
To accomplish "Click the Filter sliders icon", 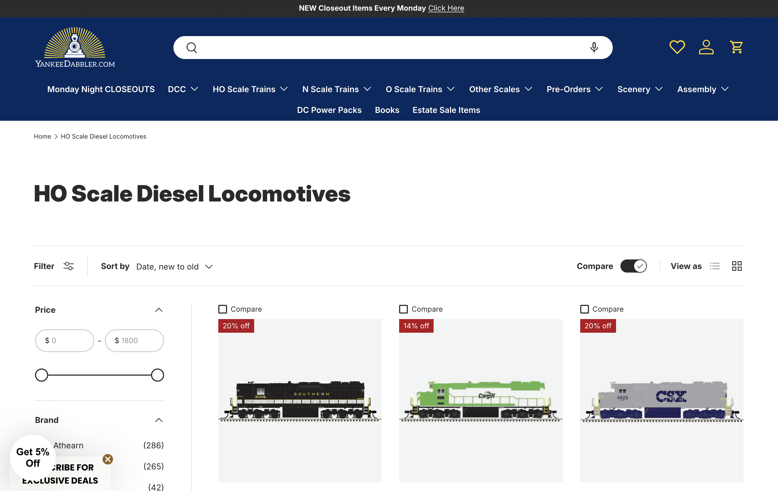I will 68,266.
